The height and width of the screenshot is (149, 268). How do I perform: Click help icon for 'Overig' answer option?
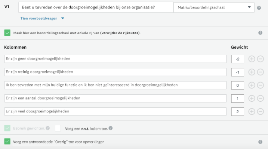coord(260,142)
